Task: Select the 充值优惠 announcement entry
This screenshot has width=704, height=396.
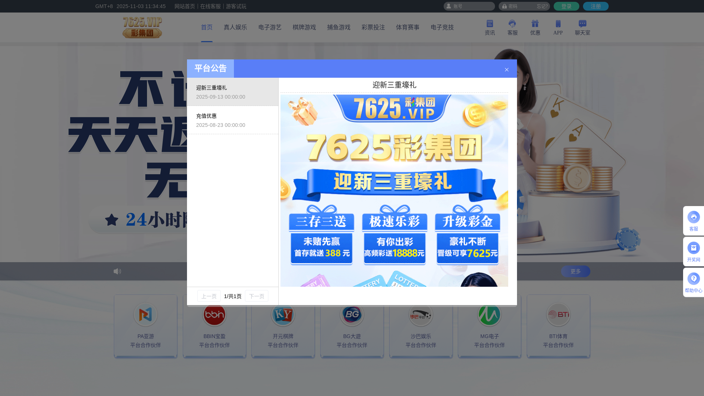Action: (x=233, y=120)
